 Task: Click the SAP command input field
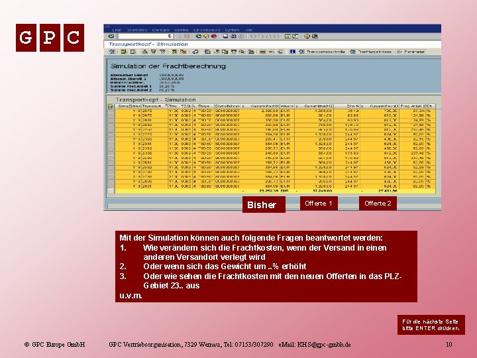(x=145, y=36)
